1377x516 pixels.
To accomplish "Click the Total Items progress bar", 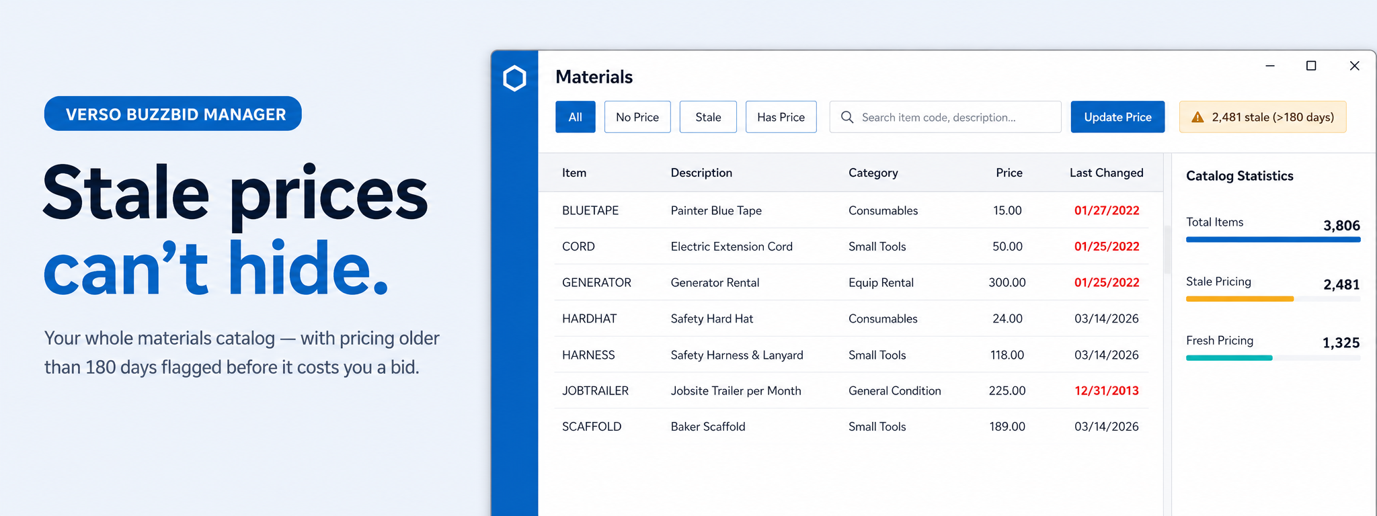I will click(1273, 239).
